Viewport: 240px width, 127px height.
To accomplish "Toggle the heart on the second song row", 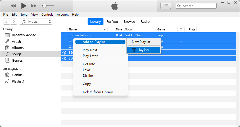I will [181, 41].
